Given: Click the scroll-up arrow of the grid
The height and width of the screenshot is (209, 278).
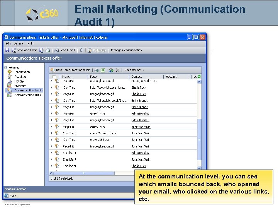Looking at the screenshot, I should click(199, 82).
